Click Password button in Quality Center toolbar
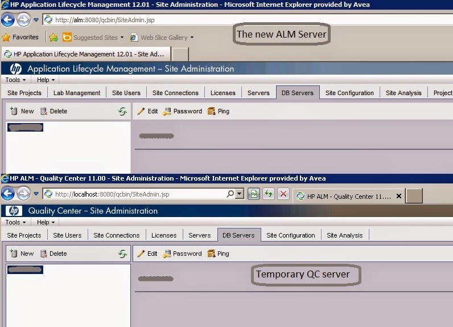The height and width of the screenshot is (327, 453). coord(182,254)
